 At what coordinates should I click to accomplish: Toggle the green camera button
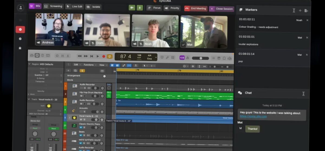pos(132,8)
